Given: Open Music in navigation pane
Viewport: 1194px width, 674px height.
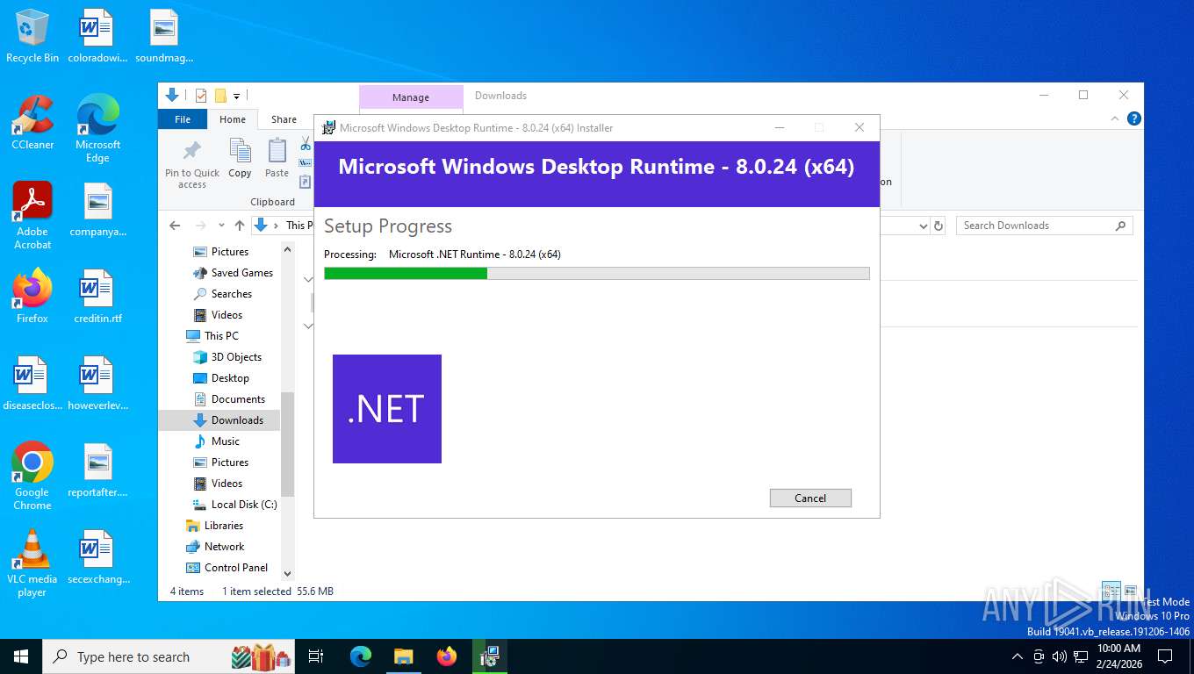Looking at the screenshot, I should click(x=217, y=441).
